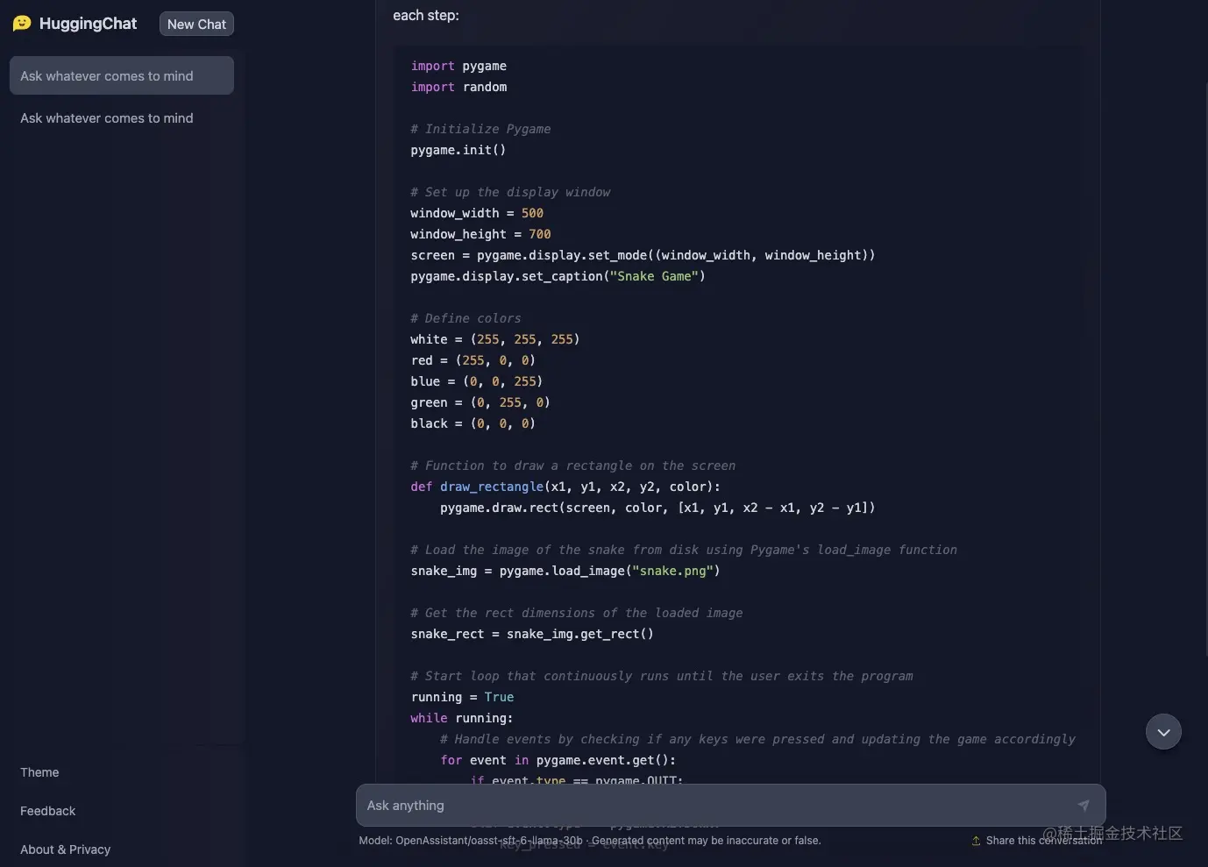Click the 'import pygame' code line

coord(458,66)
